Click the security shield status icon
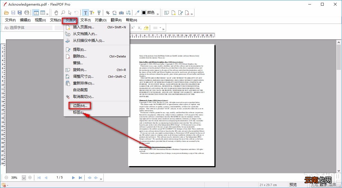The width and height of the screenshot is (342, 188). tap(4, 185)
